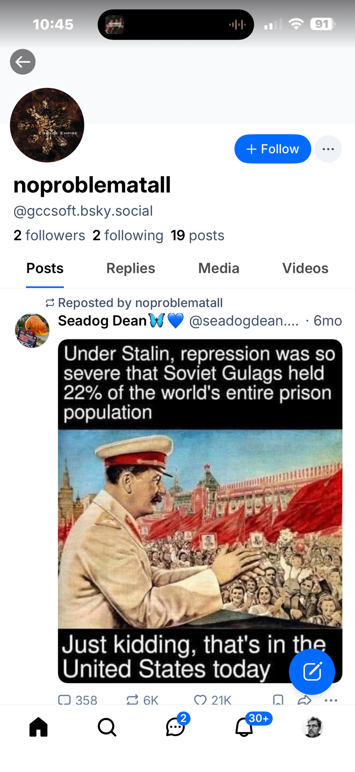Open Notifications with 30+ badge
The width and height of the screenshot is (355, 772).
[x=244, y=727]
